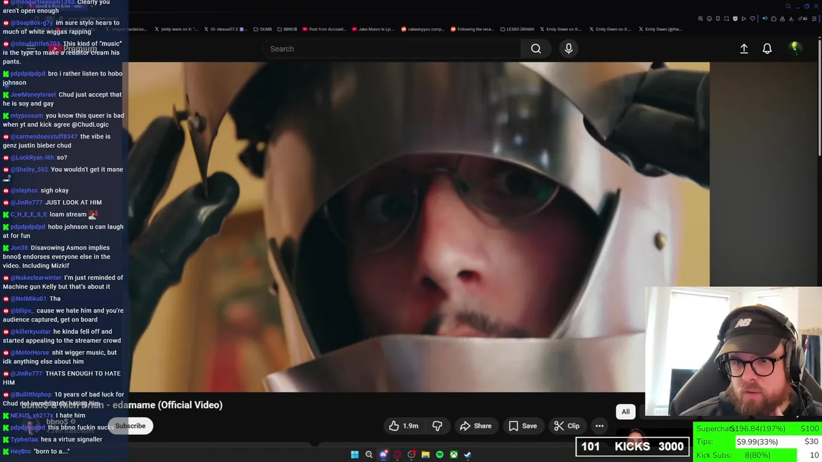The height and width of the screenshot is (462, 822).
Task: Click chat username @JinRo777 'JUST LOOK AT HIM'
Action: [x=26, y=202]
